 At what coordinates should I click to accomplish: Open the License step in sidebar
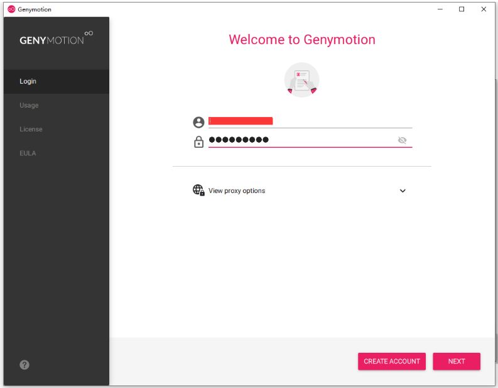coord(57,129)
